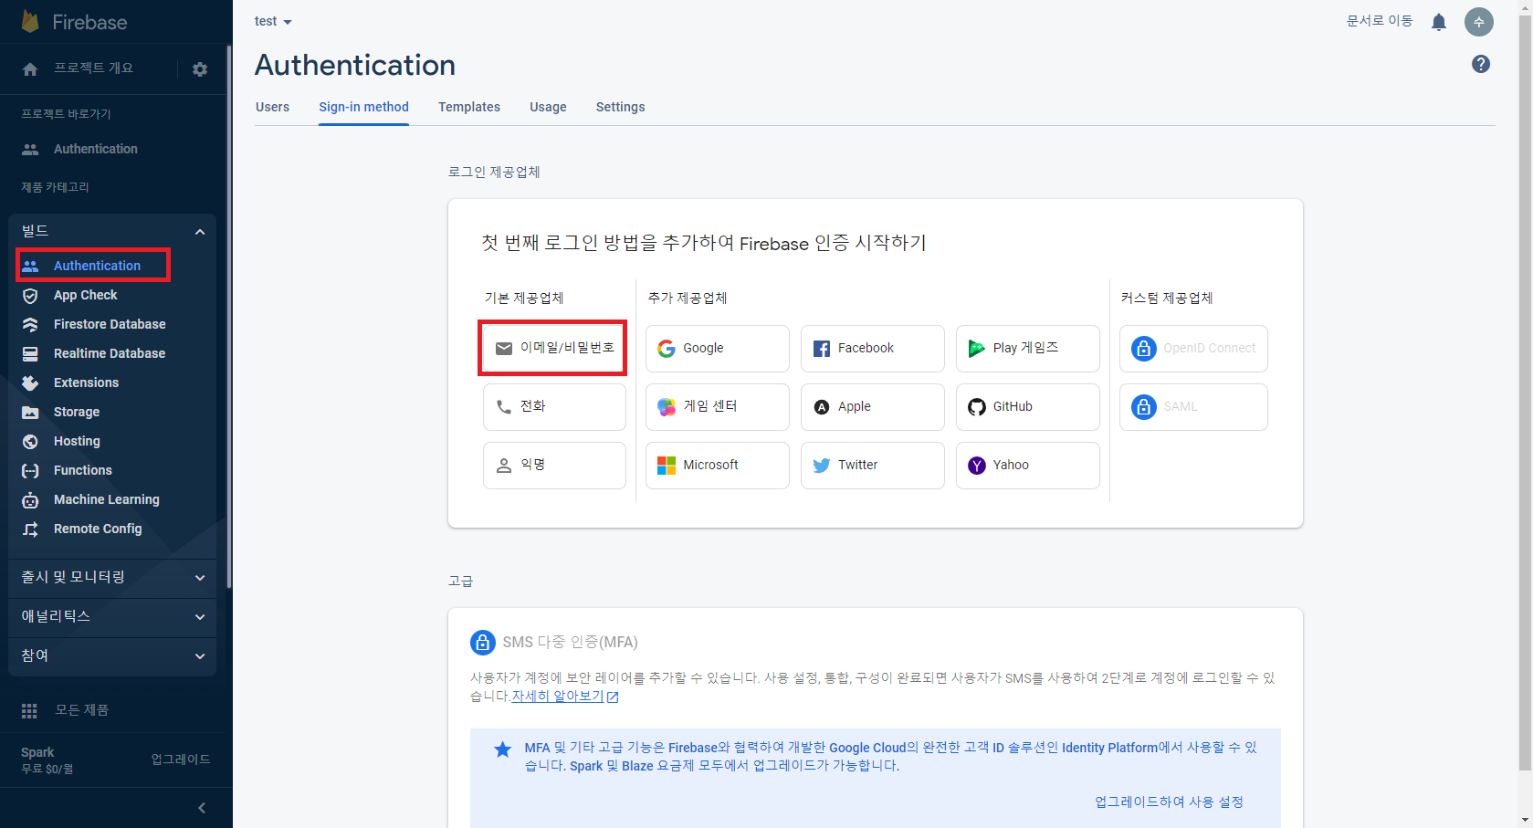
Task: Click the phone provider handset icon
Action: 504,407
